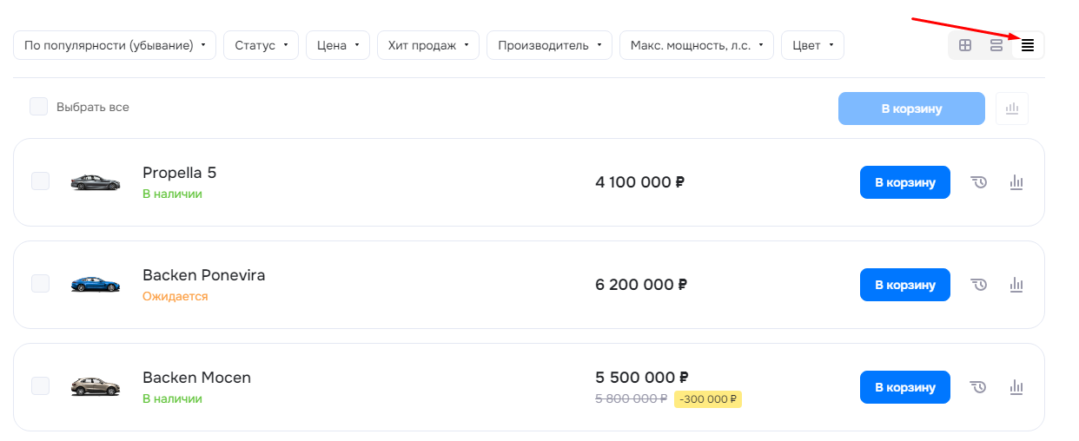Open 'По популярности (убывание)' sort dropdown
Image resolution: width=1079 pixels, height=441 pixels.
115,45
